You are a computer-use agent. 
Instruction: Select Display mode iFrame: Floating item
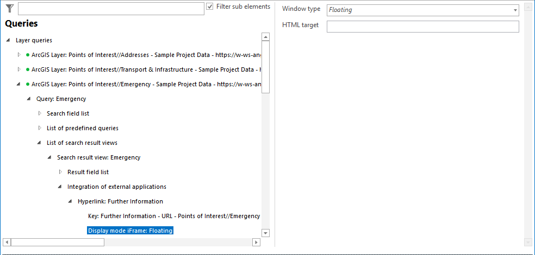tap(130, 231)
